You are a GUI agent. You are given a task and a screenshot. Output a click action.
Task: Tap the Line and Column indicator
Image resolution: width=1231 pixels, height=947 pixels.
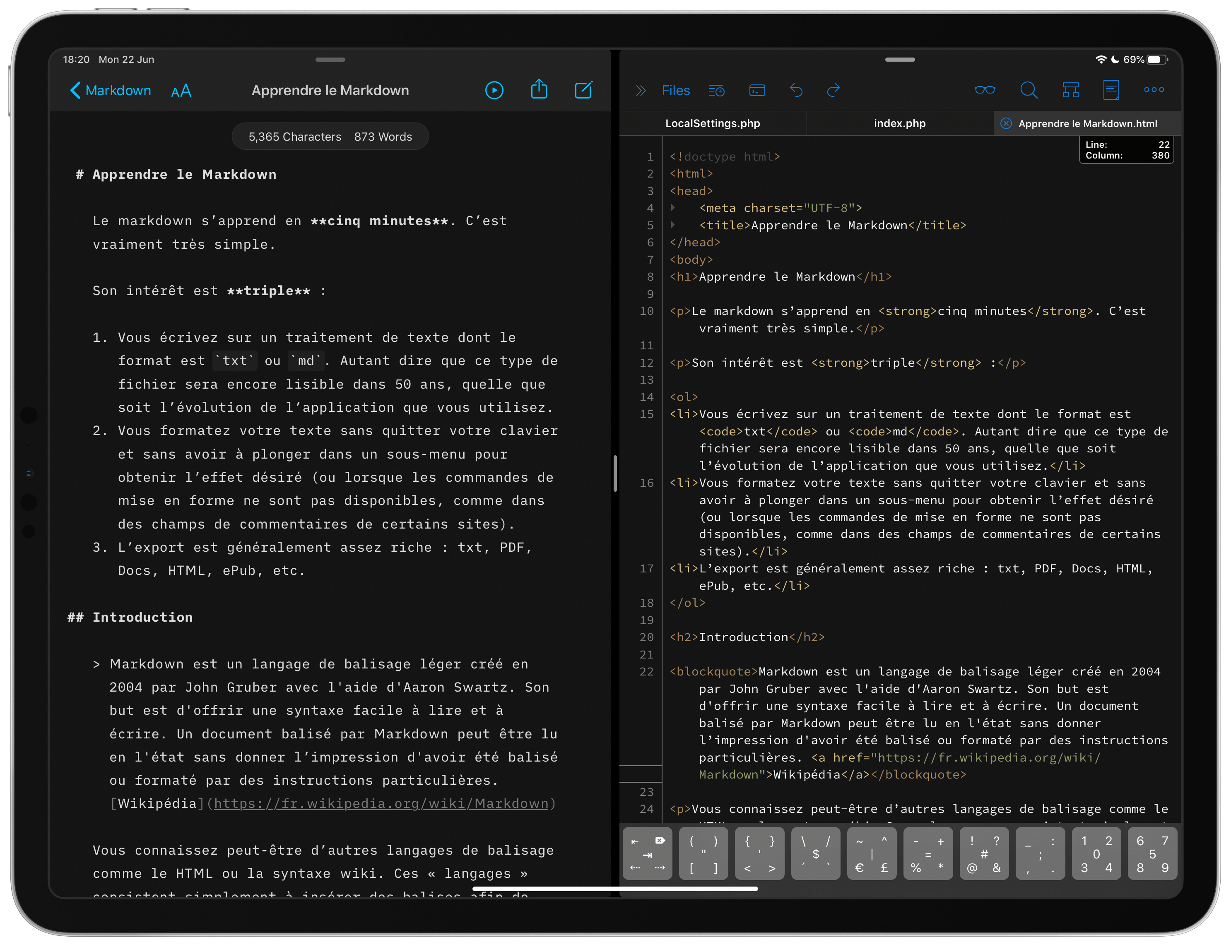point(1126,150)
